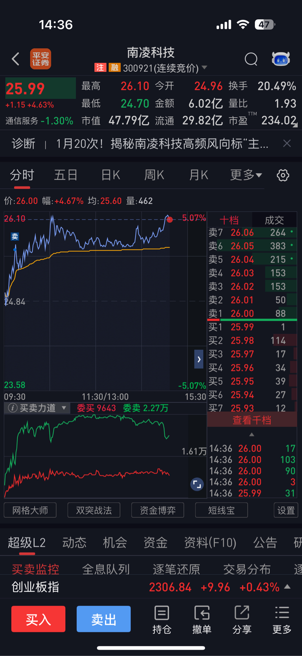
Task: Tap the 通信服务 sector link
Action: coord(39,121)
